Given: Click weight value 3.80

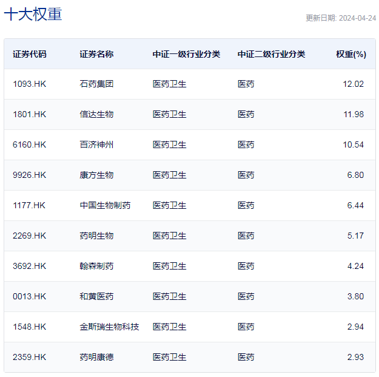Looking at the screenshot, I should 355,296.
